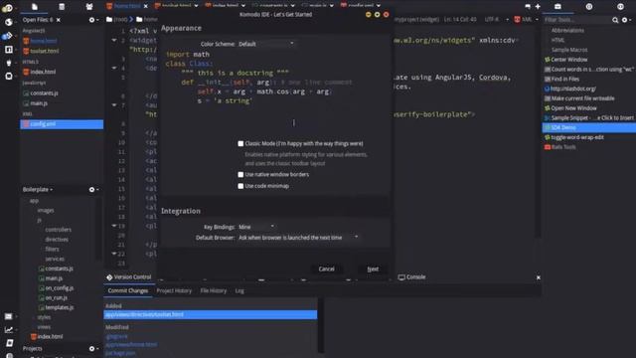The width and height of the screenshot is (636, 358).
Task: Open on_config.js in Boilerplate tree
Action: pyautogui.click(x=60, y=288)
